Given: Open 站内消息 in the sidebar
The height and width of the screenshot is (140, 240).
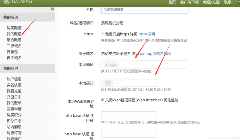Looking at the screenshot, I should coord(14,127).
